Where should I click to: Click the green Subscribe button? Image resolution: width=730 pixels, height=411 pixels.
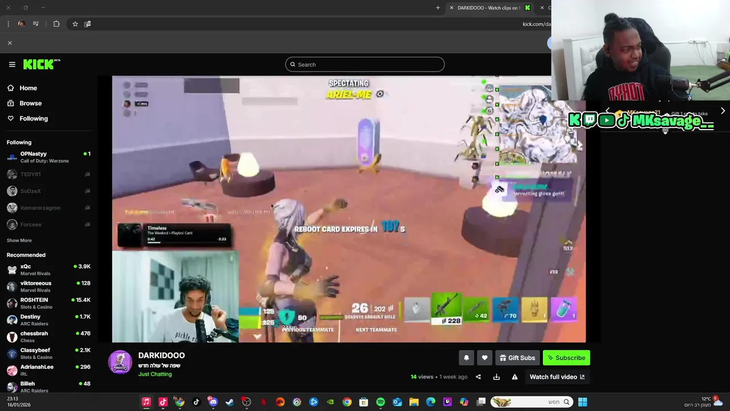[566, 358]
